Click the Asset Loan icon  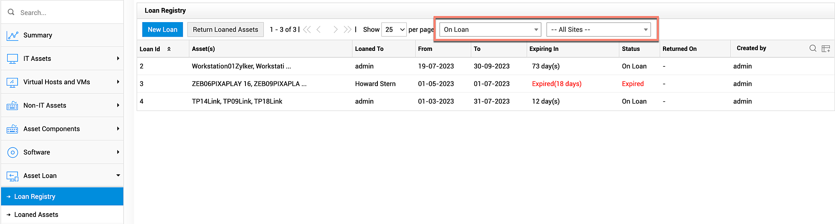coord(13,176)
